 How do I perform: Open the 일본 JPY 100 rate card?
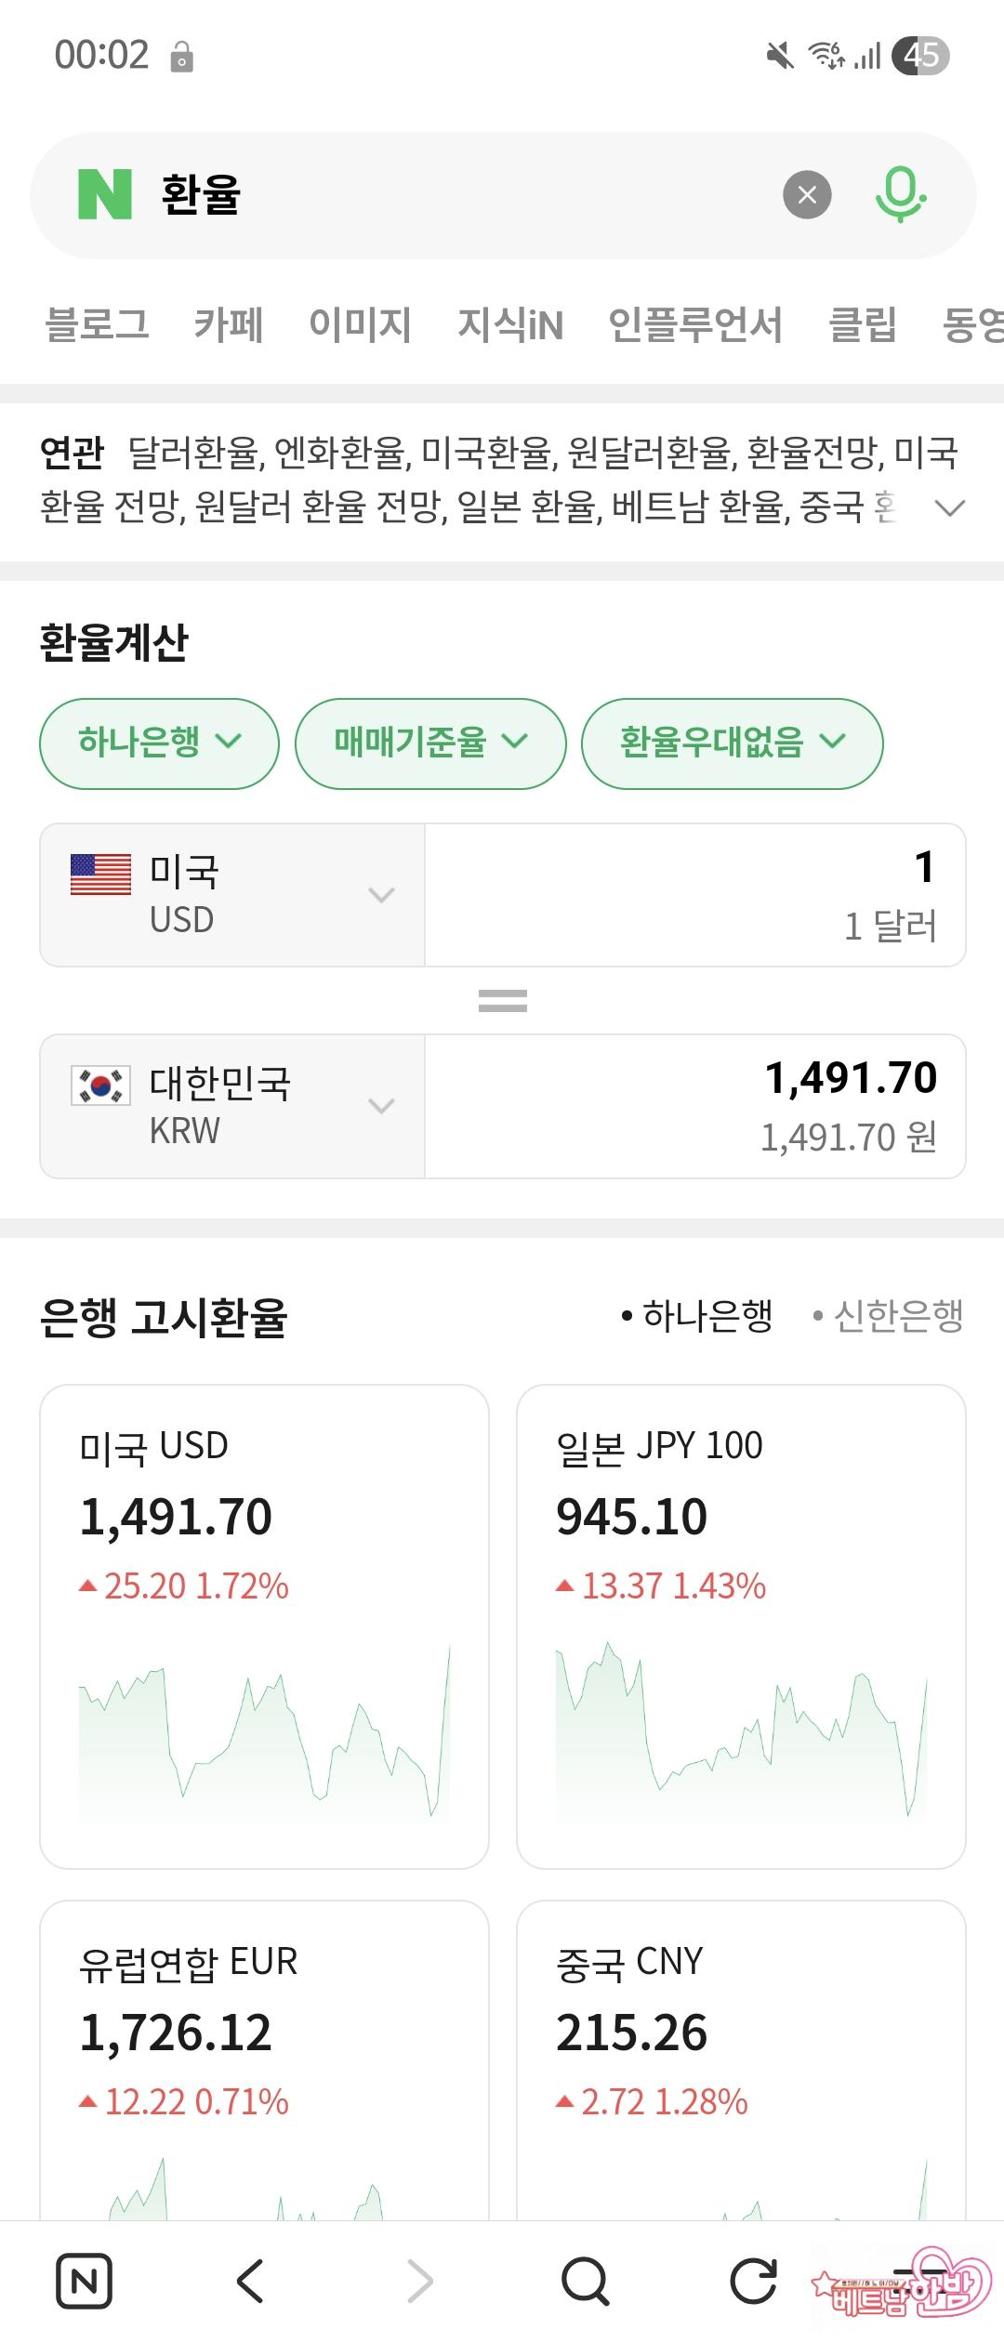pos(741,1625)
